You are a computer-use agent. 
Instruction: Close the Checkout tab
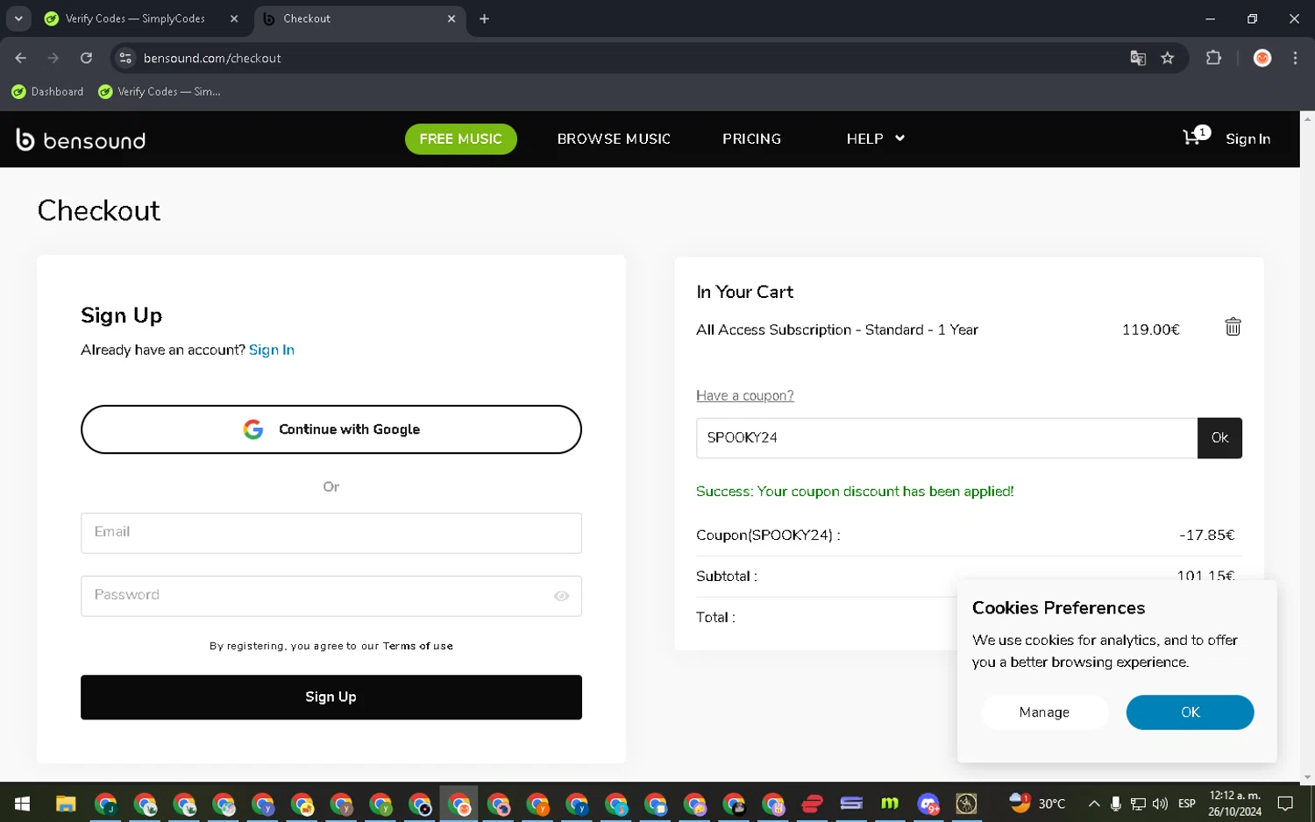click(x=451, y=18)
